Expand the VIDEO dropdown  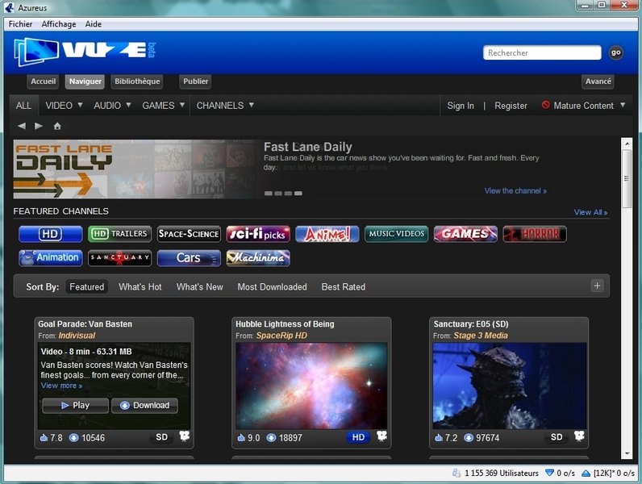tap(65, 106)
